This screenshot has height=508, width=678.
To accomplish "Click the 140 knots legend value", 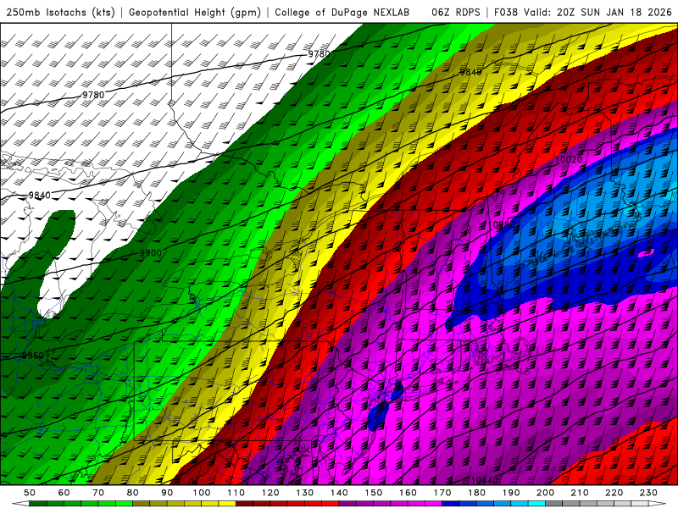I will (339, 493).
